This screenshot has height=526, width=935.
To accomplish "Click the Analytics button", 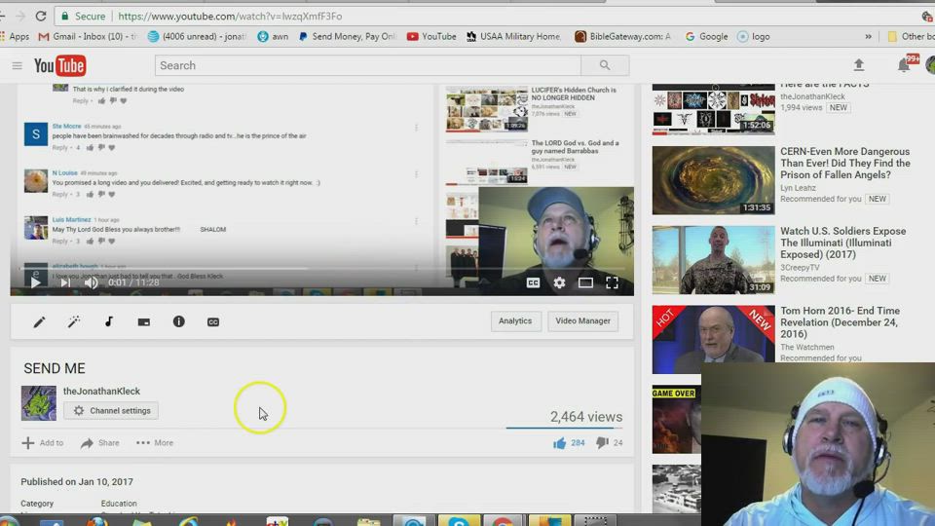I will 515,321.
